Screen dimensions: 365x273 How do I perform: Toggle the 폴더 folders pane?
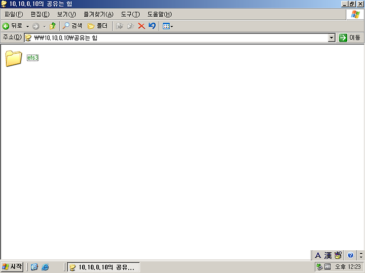coord(97,26)
